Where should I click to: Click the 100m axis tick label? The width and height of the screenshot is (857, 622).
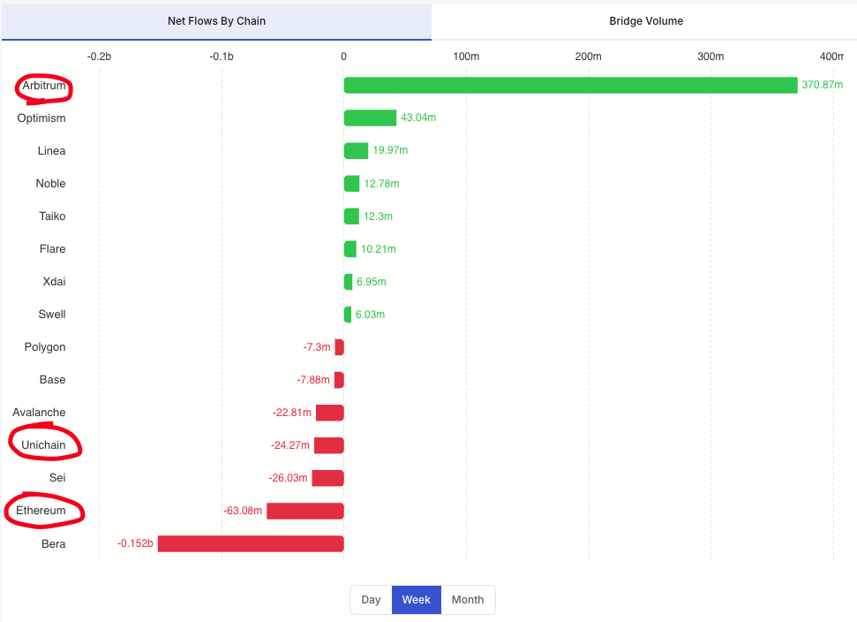click(466, 57)
